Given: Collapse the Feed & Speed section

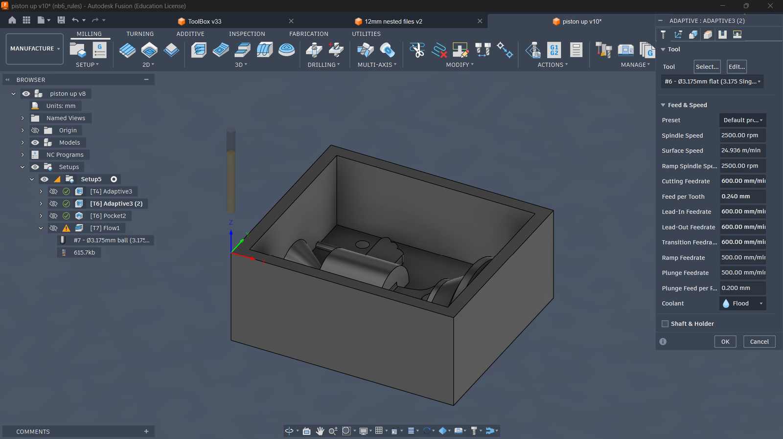Looking at the screenshot, I should (663, 105).
